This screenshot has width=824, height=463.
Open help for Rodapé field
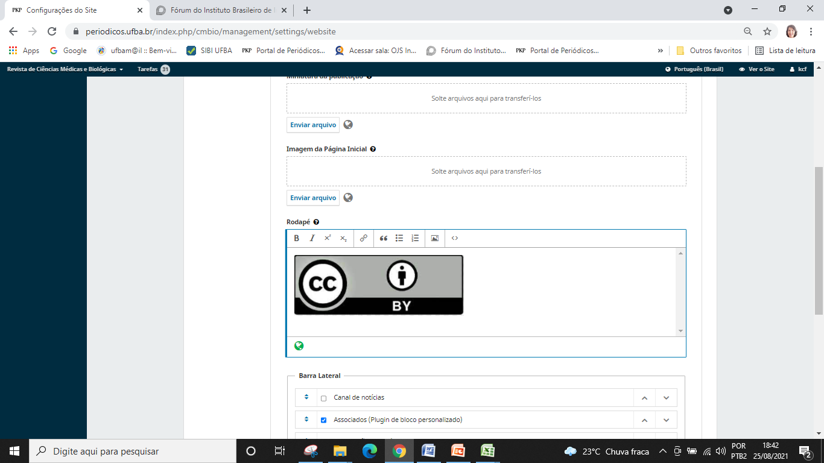[316, 222]
